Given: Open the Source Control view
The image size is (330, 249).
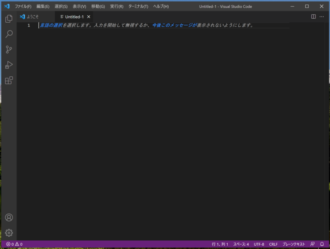Looking at the screenshot, I should [x=9, y=50].
